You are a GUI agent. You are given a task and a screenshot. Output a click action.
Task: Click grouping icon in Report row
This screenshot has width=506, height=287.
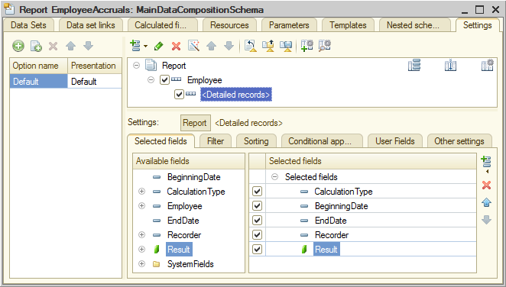(414, 66)
